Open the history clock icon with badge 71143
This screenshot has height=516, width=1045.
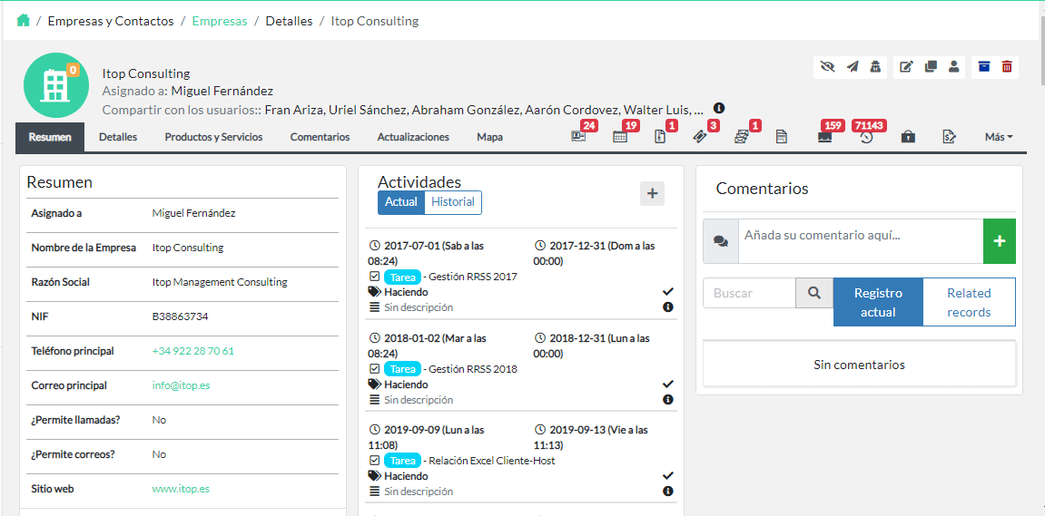point(866,138)
